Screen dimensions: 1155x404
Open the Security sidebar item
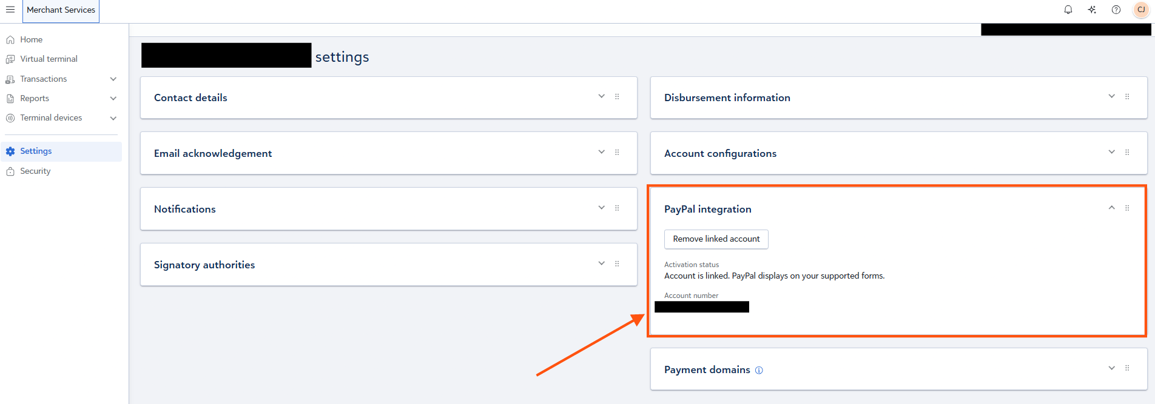click(35, 171)
